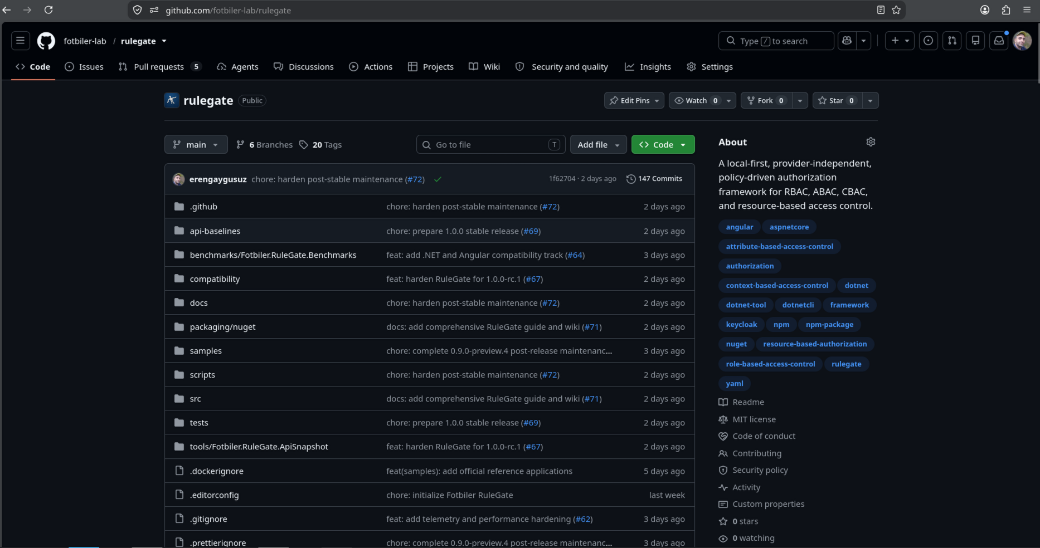Open the Wiki tab
1040x548 pixels.
(x=484, y=67)
